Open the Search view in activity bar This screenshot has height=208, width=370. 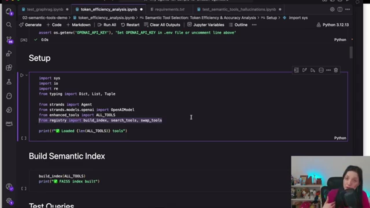pyautogui.click(x=9, y=25)
